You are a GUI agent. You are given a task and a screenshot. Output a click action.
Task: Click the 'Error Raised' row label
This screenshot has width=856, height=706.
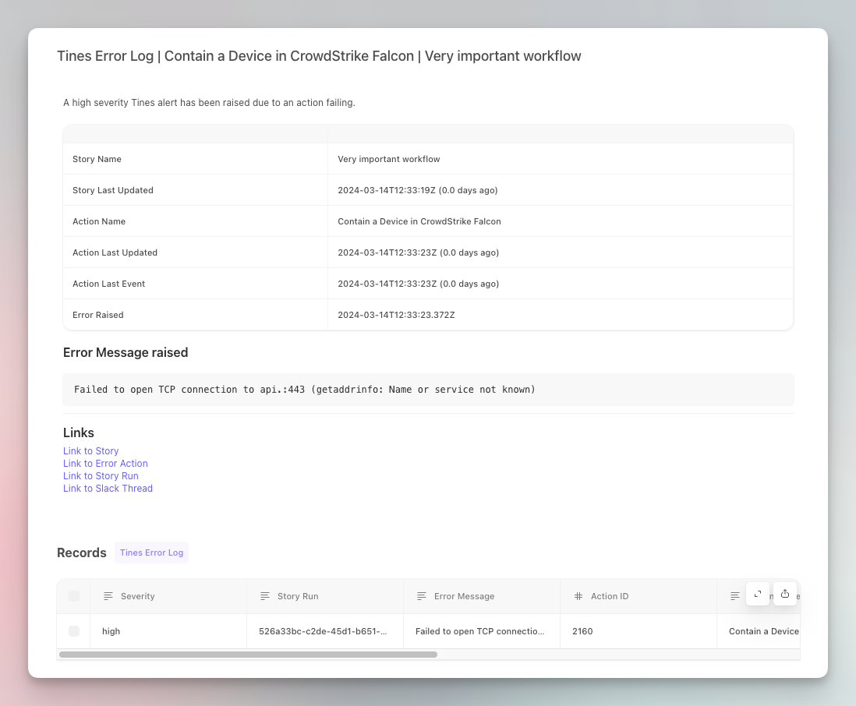[97, 315]
